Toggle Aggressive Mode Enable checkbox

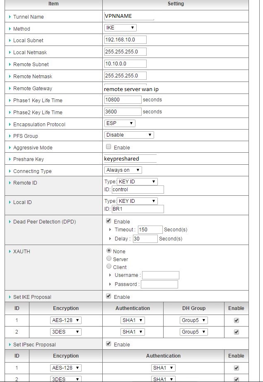[x=109, y=147]
